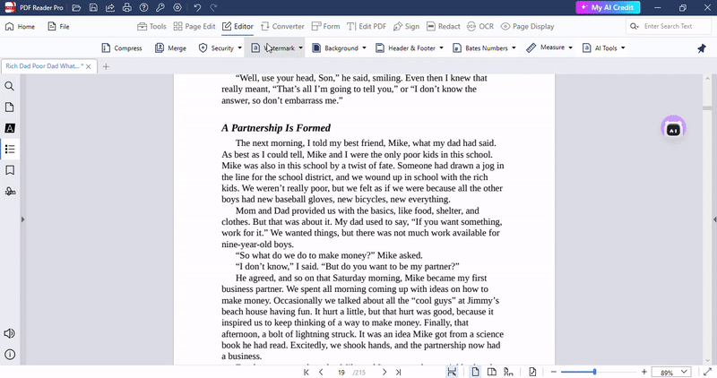Open the signature panel icon
The height and width of the screenshot is (378, 717).
pos(9,191)
